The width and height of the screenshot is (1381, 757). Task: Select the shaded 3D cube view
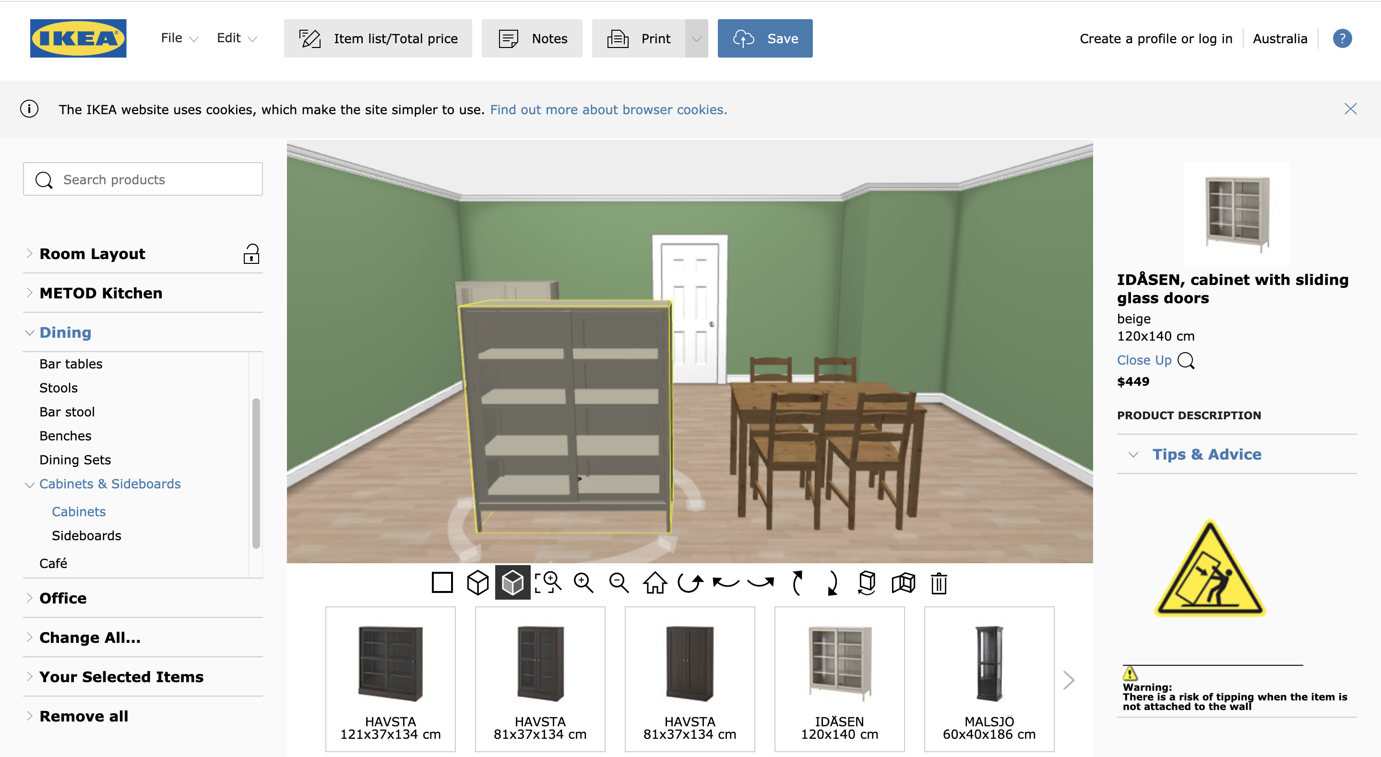coord(512,583)
